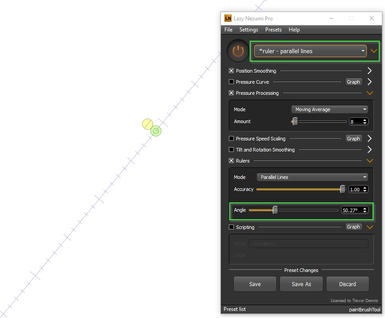Screen dimensions: 385x318
Task: Discard preset changes
Action: (x=347, y=284)
